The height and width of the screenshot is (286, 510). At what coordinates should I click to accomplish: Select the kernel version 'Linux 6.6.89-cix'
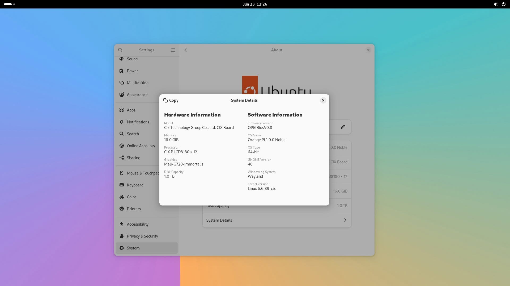tap(262, 189)
